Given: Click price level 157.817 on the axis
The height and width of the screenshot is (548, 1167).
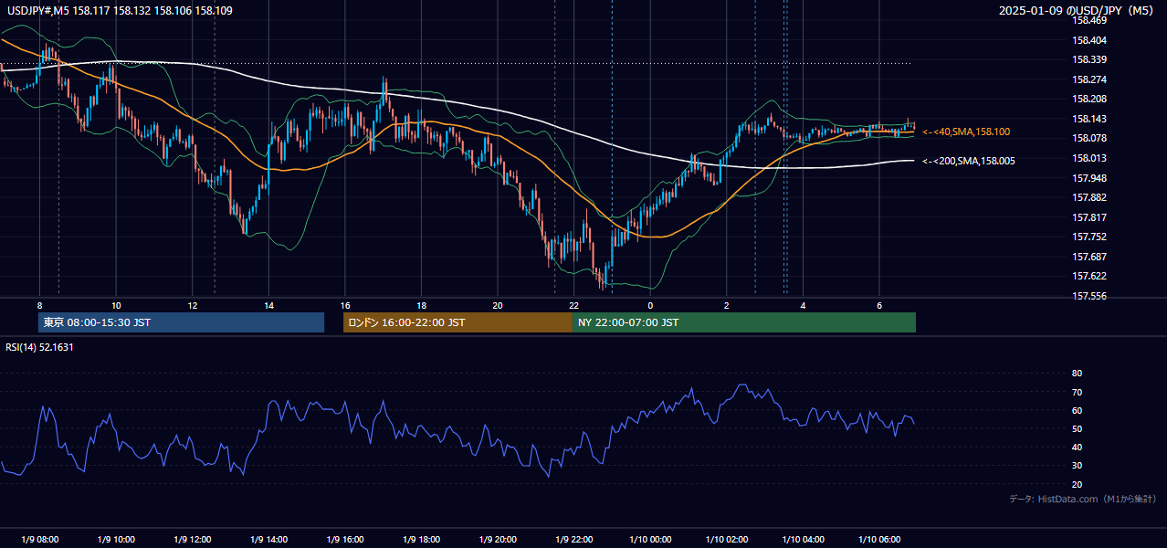Looking at the screenshot, I should [1088, 217].
